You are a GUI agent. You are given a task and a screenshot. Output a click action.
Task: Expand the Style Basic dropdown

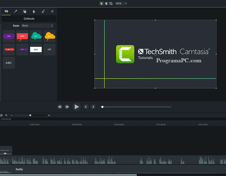click(37, 26)
